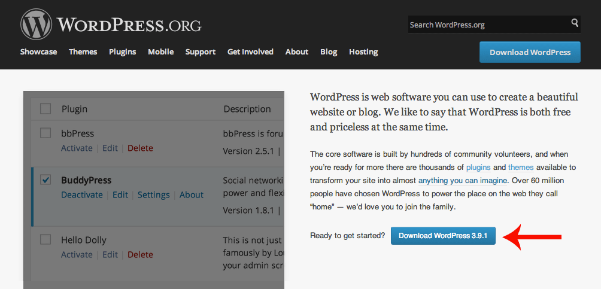Tick the Hello Dolly plugin checkbox
601x289 pixels.
(45, 239)
